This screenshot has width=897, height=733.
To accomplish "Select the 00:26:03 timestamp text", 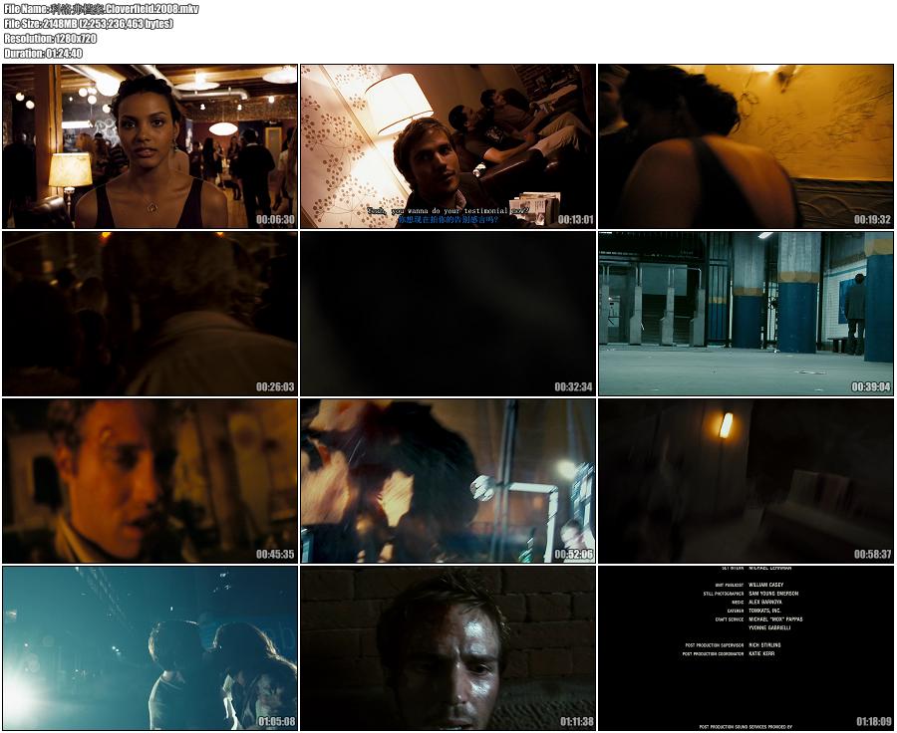I will point(275,387).
